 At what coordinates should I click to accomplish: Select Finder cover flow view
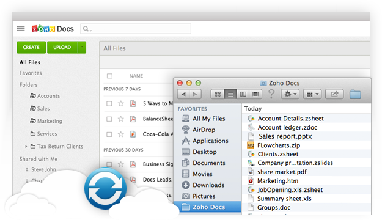coord(255,94)
